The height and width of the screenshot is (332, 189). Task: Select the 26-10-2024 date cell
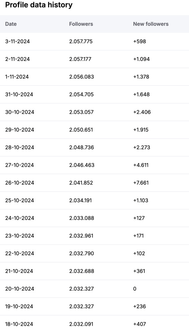pos(20,183)
